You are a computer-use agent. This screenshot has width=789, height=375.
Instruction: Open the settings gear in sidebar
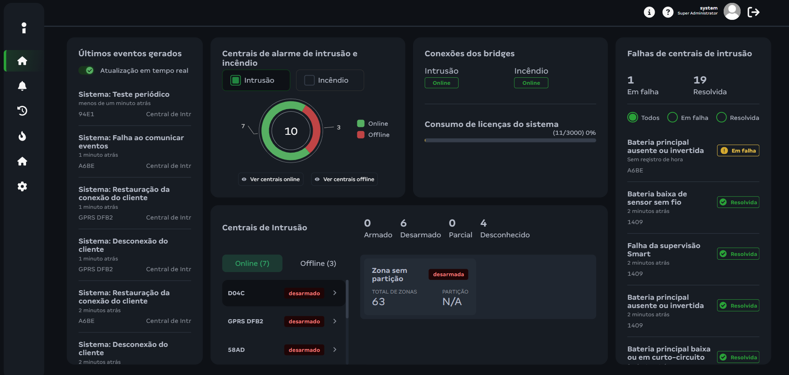click(22, 186)
